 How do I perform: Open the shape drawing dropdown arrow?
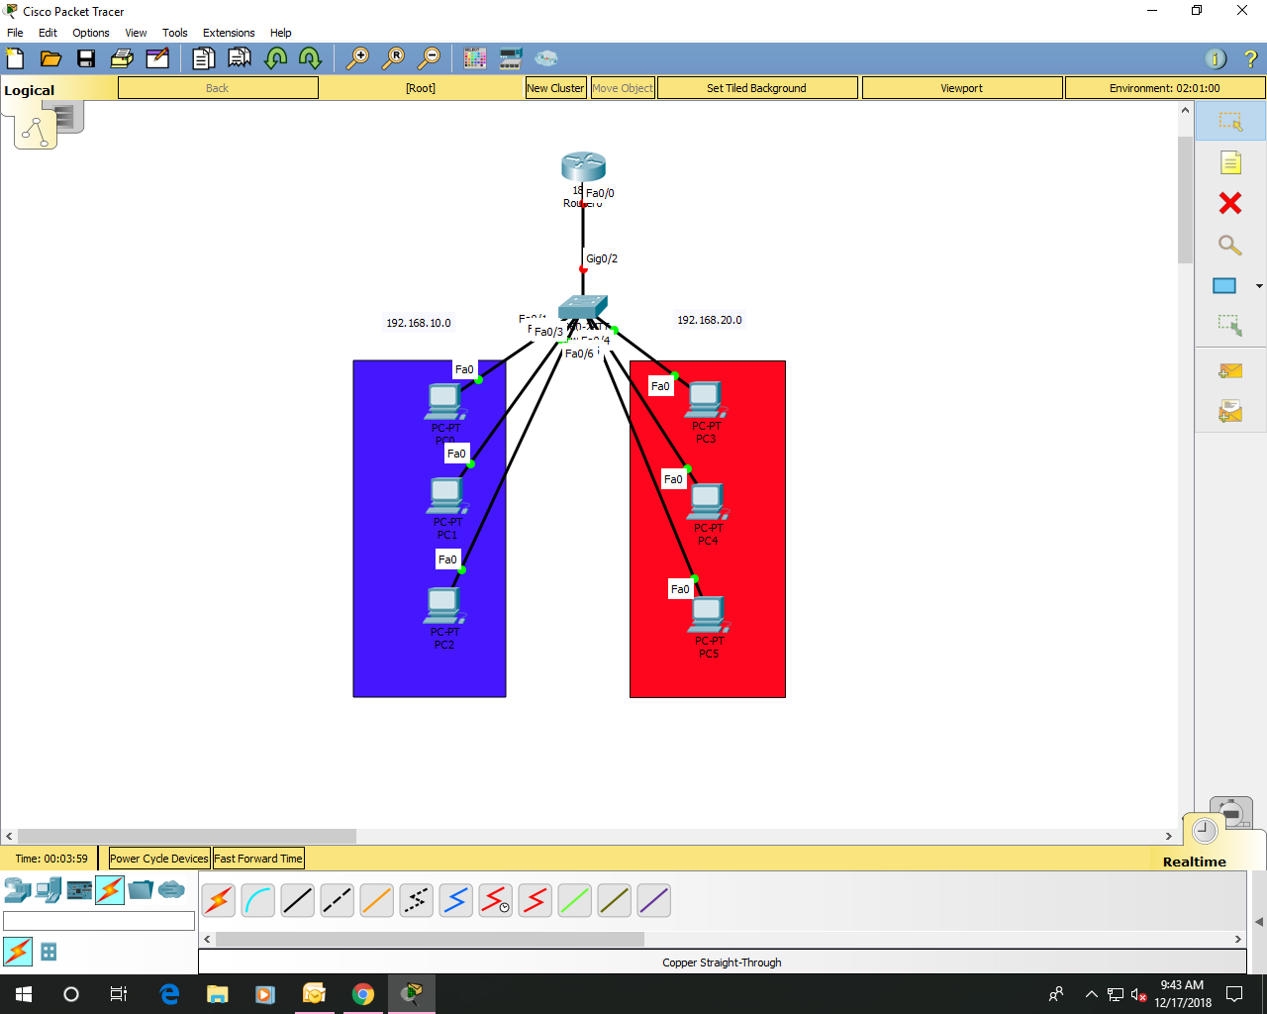pyautogui.click(x=1259, y=285)
